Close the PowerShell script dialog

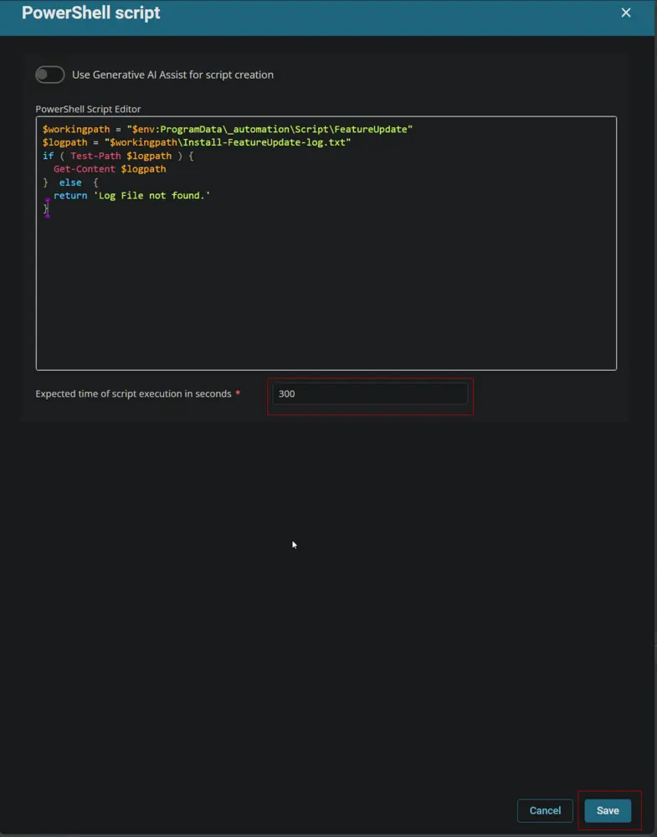[626, 13]
